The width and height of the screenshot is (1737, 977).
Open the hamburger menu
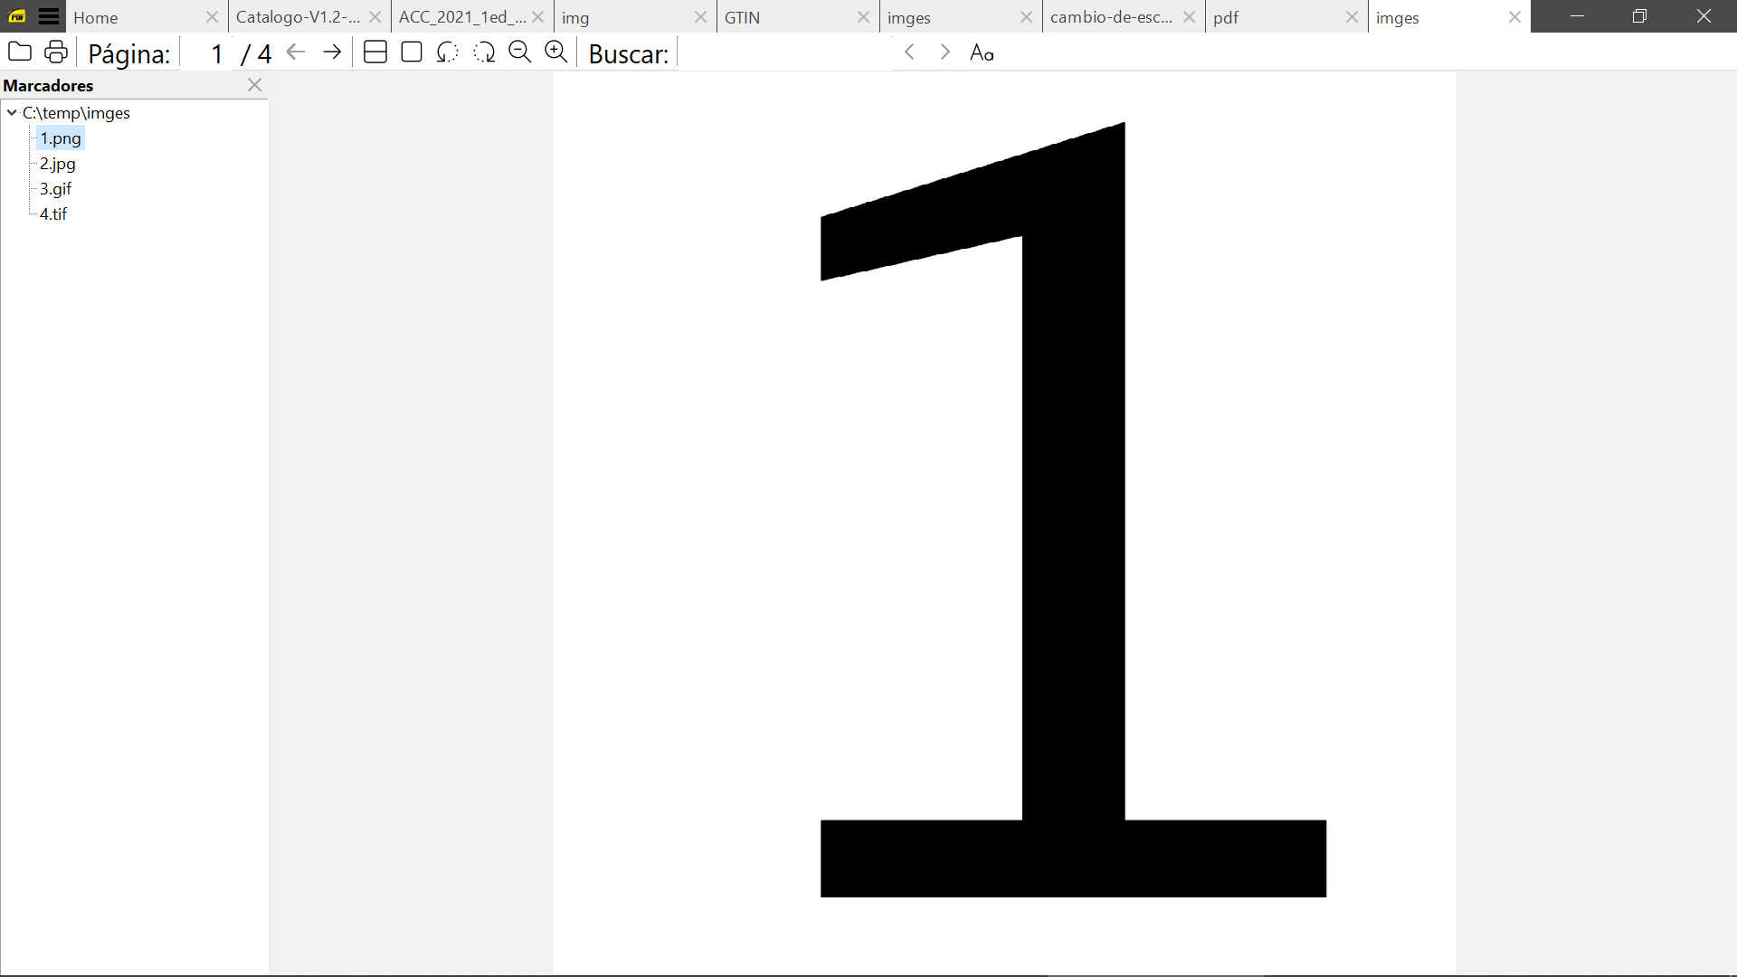click(49, 16)
